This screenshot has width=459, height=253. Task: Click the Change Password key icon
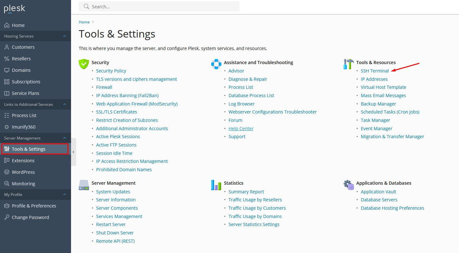pos(7,217)
